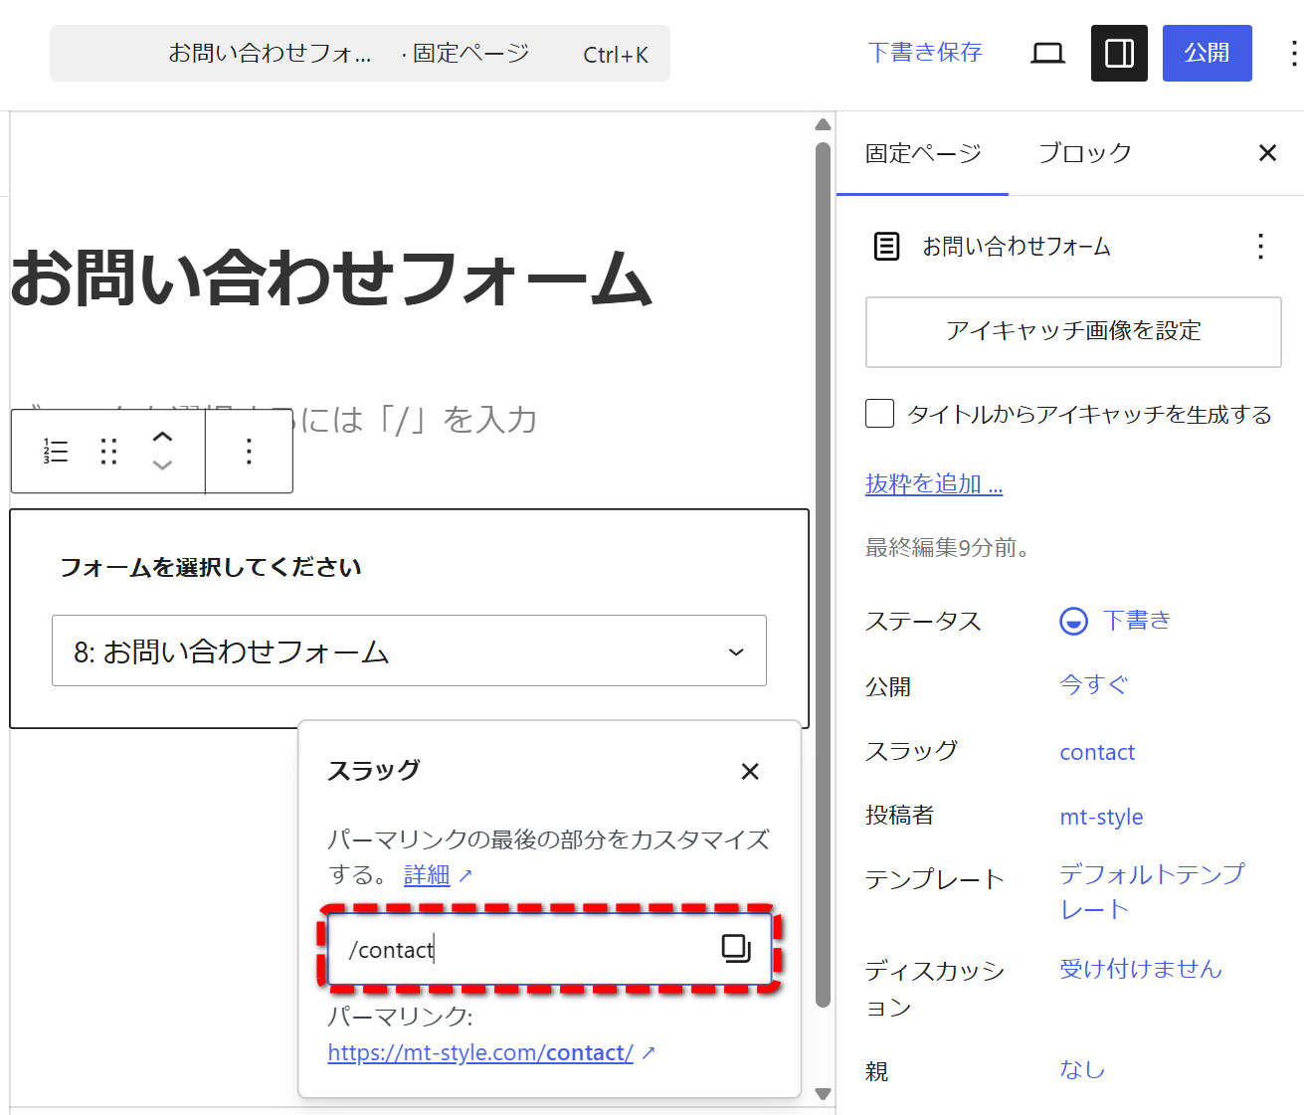This screenshot has width=1304, height=1115.
Task: Click the 公開 publish button
Action: [1207, 54]
